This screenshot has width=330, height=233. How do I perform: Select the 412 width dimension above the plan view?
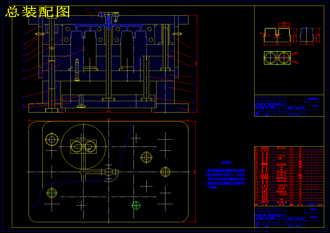(109, 119)
